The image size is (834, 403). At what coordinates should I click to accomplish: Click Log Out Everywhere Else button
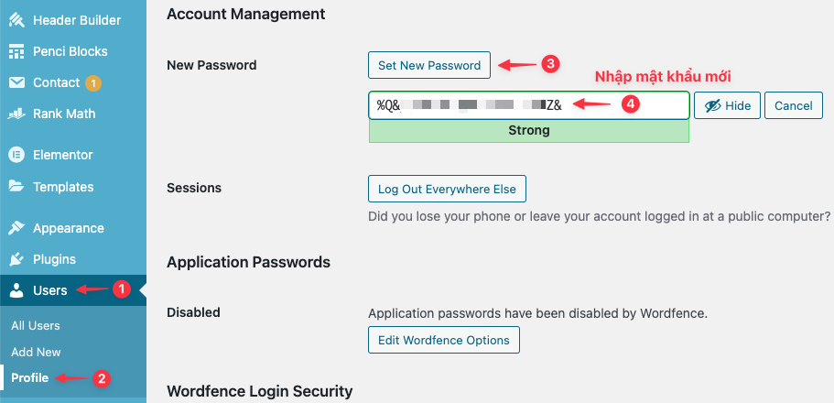(447, 189)
